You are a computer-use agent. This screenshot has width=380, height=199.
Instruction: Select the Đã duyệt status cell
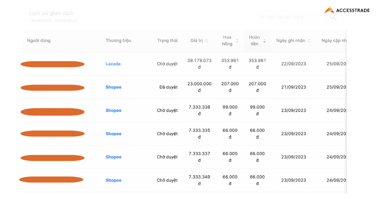168,87
